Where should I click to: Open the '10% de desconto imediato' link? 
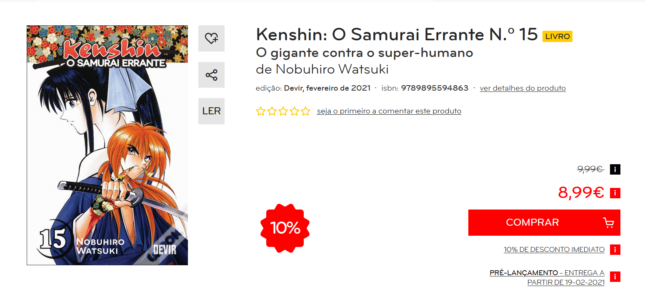click(x=554, y=249)
